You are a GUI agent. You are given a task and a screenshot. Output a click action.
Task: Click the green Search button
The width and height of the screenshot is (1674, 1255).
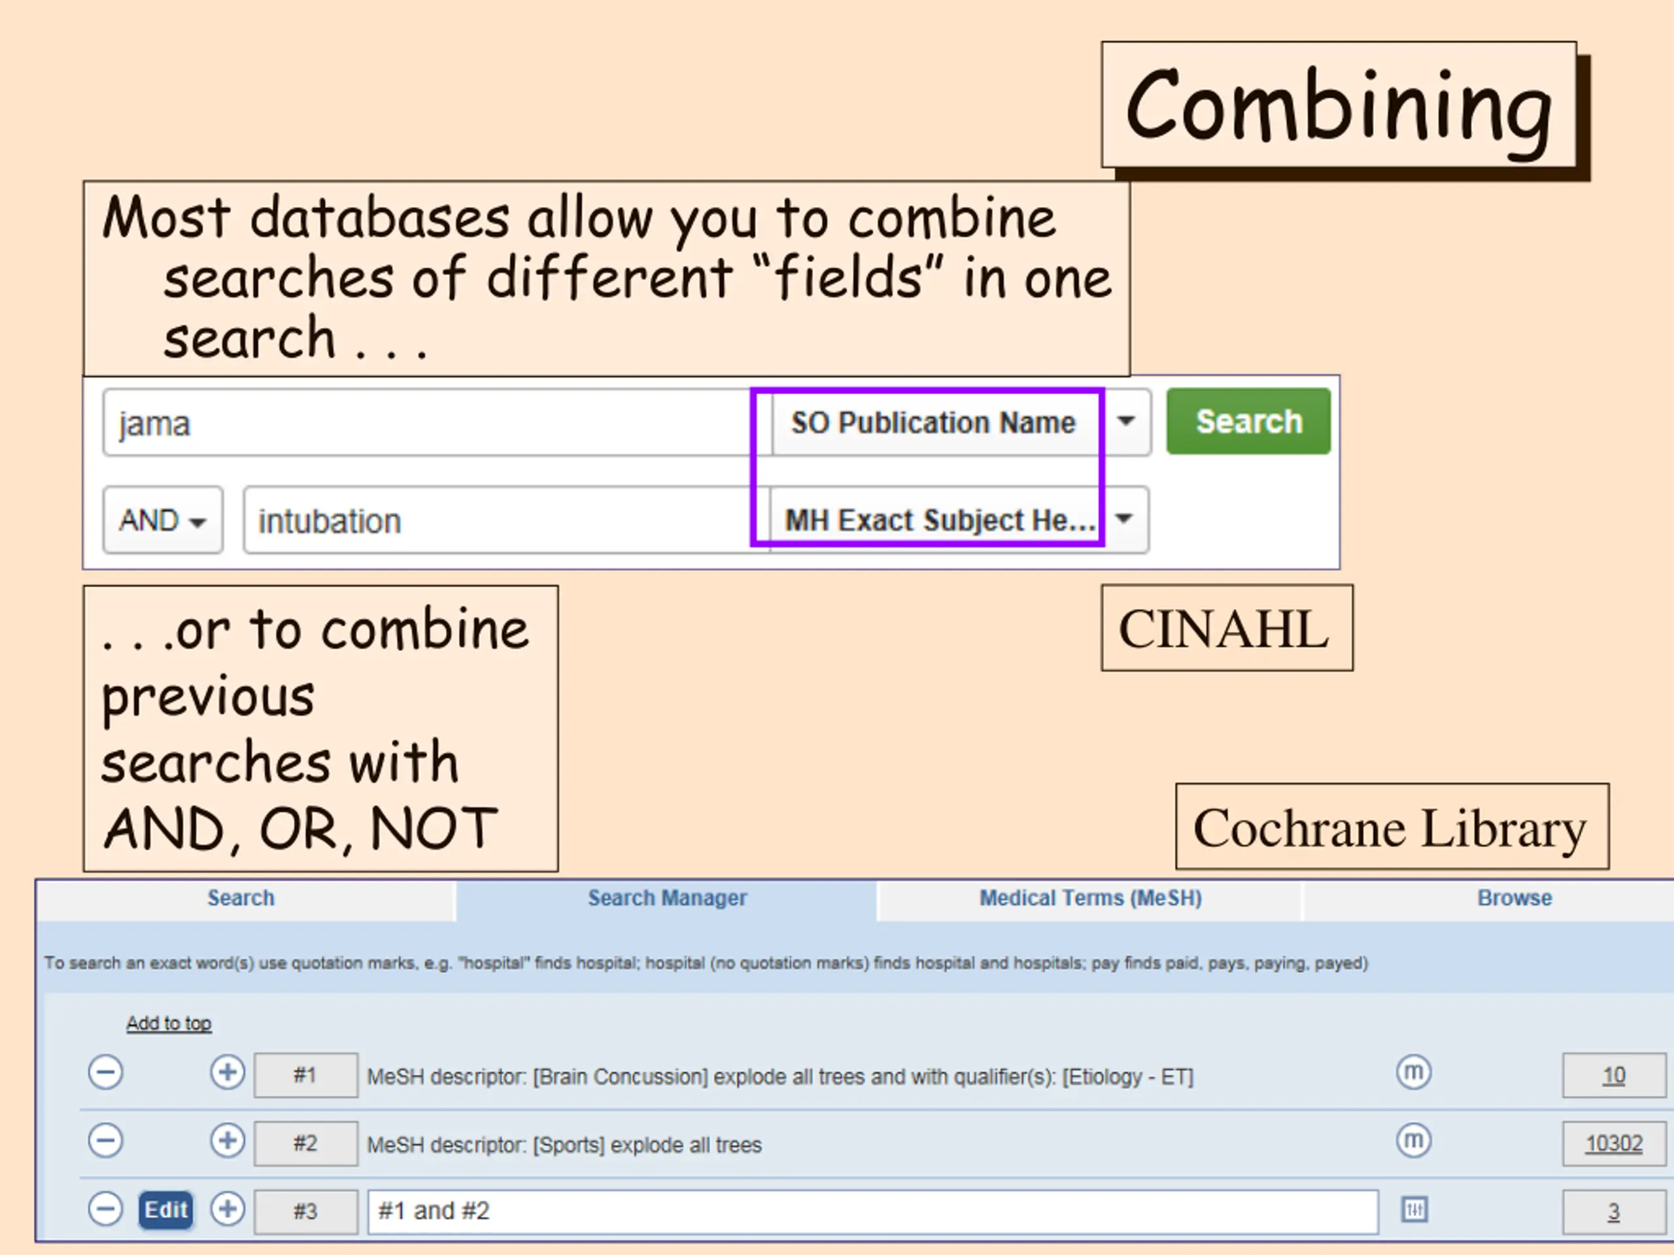tap(1248, 422)
